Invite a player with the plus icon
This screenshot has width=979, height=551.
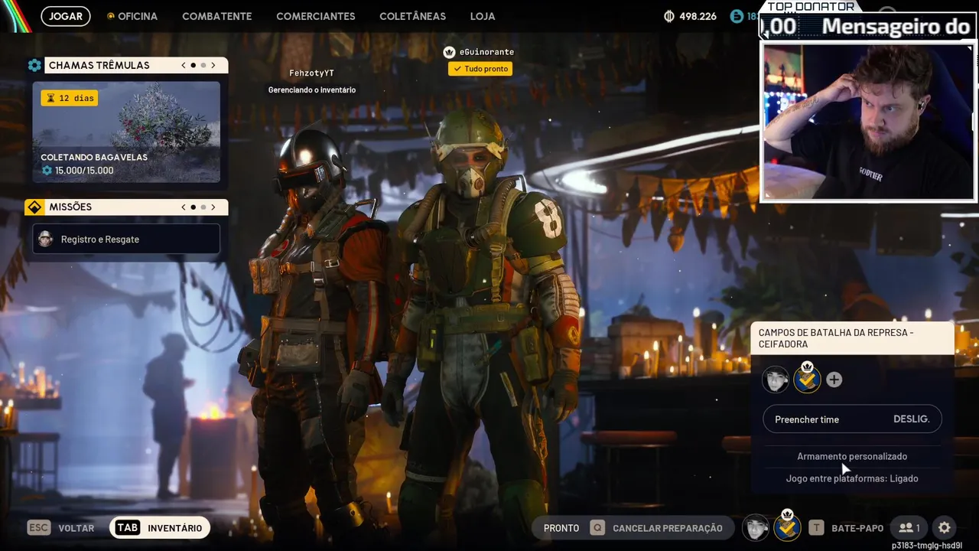(834, 380)
